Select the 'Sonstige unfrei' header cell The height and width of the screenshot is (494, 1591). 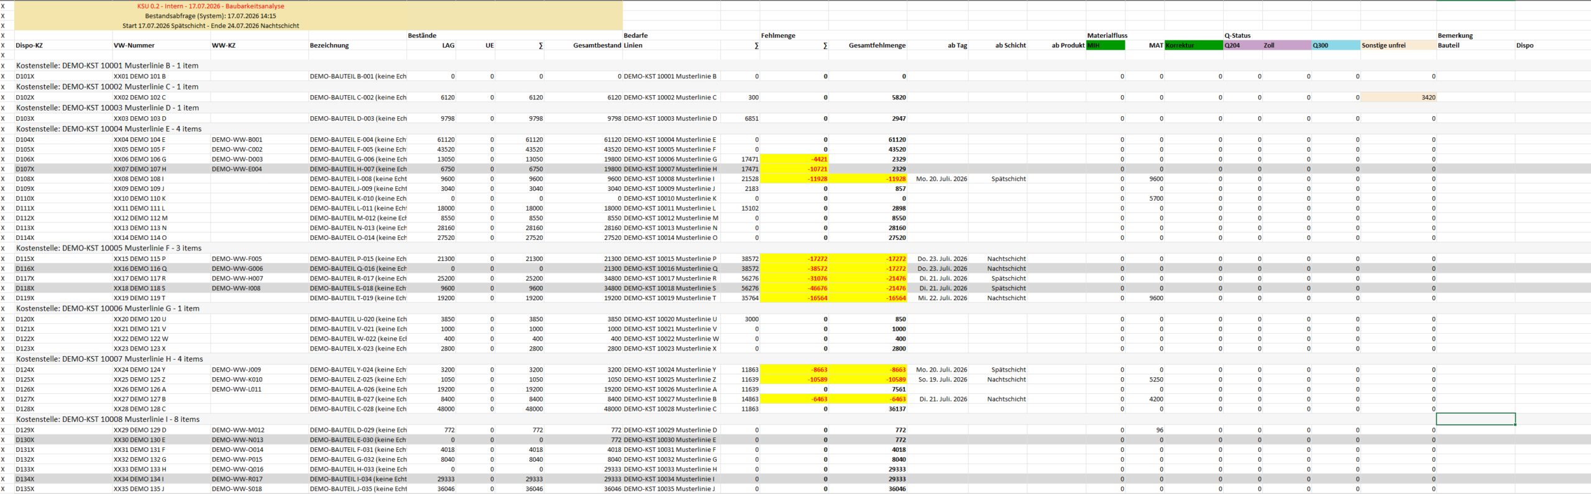point(1398,45)
